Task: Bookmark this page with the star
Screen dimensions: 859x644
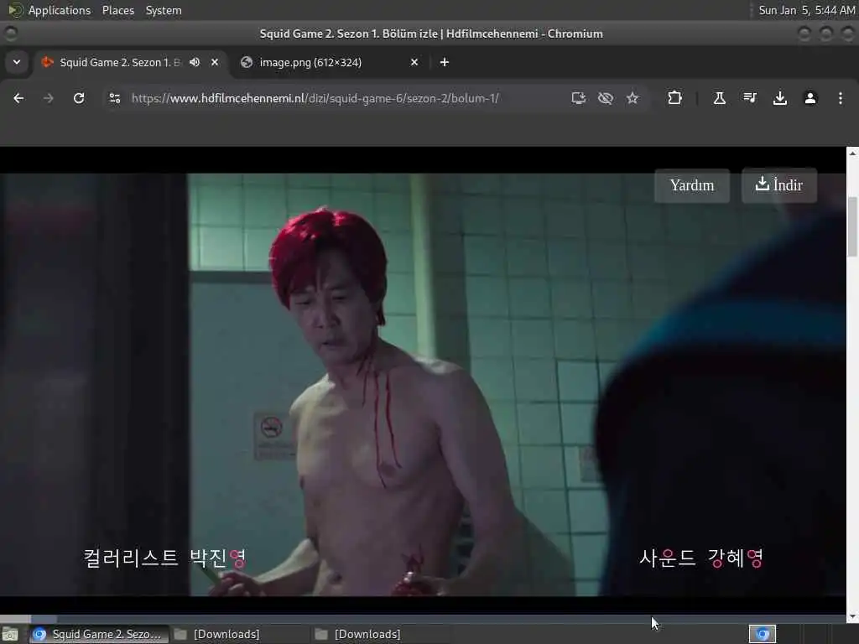Action: (x=633, y=98)
